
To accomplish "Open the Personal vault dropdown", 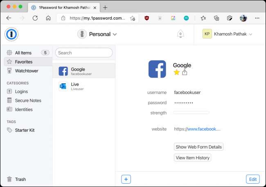I will tap(97, 34).
